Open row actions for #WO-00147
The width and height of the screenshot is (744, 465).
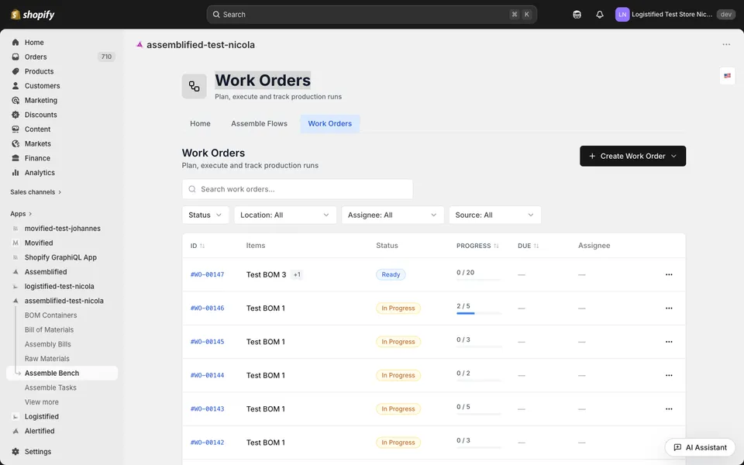pyautogui.click(x=669, y=274)
